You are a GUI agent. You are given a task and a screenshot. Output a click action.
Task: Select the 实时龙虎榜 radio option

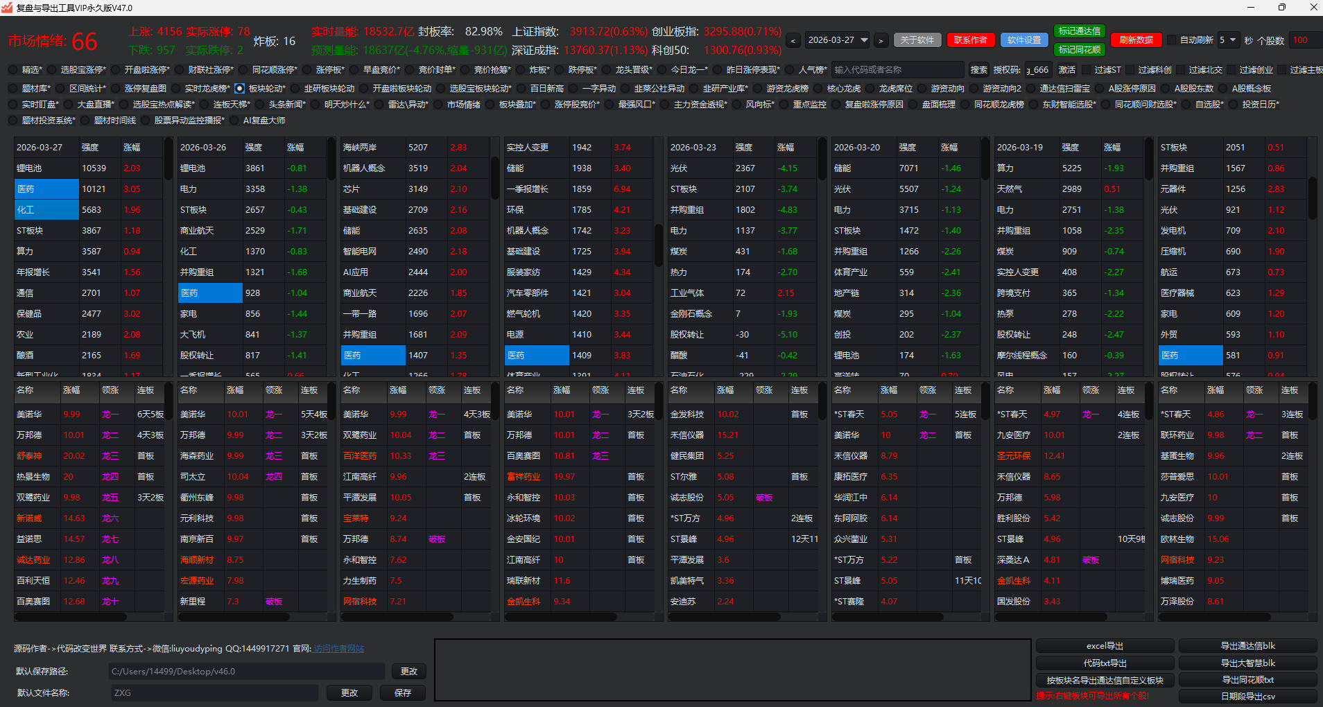[x=176, y=89]
